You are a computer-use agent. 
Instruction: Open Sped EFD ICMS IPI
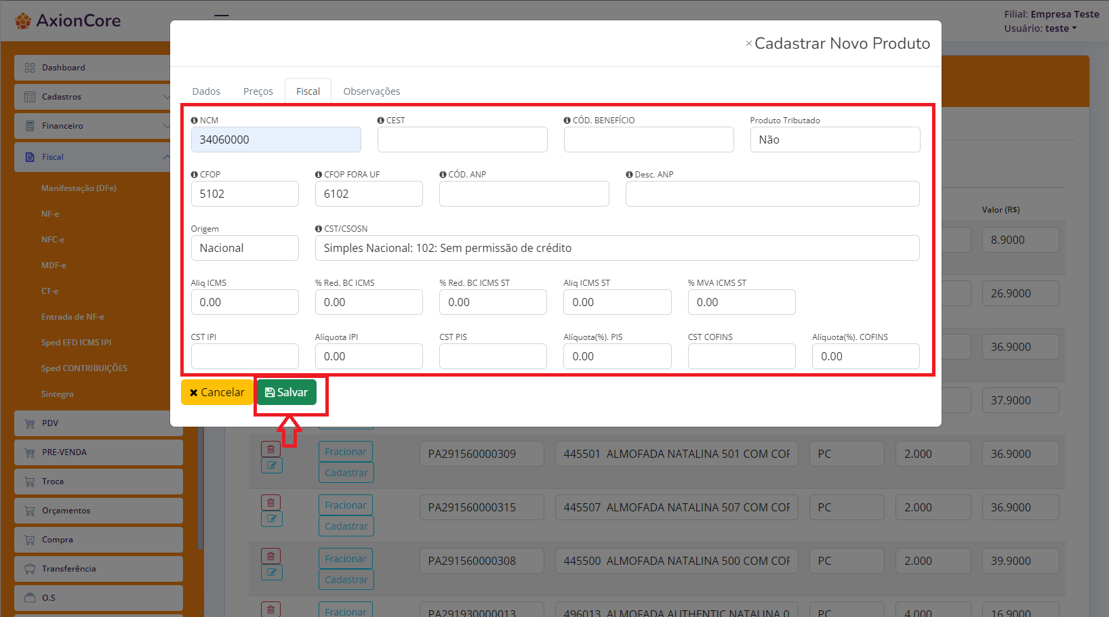pyautogui.click(x=76, y=343)
